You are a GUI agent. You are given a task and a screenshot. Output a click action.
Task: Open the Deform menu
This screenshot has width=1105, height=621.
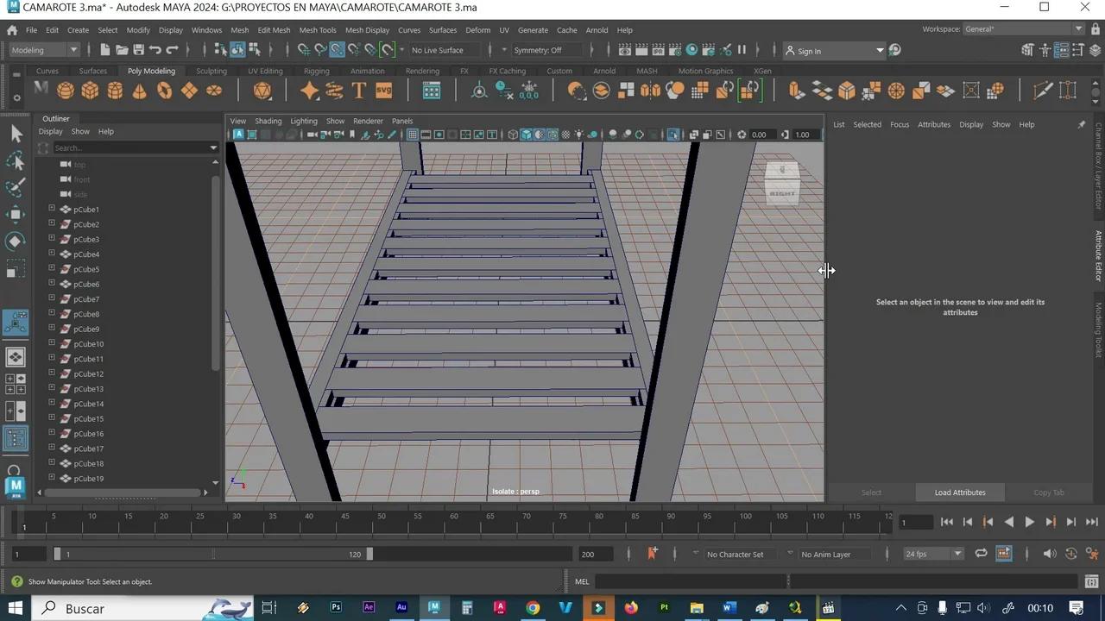(x=477, y=30)
